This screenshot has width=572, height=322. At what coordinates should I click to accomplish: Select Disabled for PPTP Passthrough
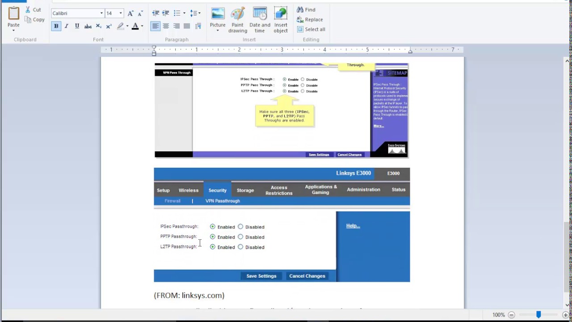(240, 237)
